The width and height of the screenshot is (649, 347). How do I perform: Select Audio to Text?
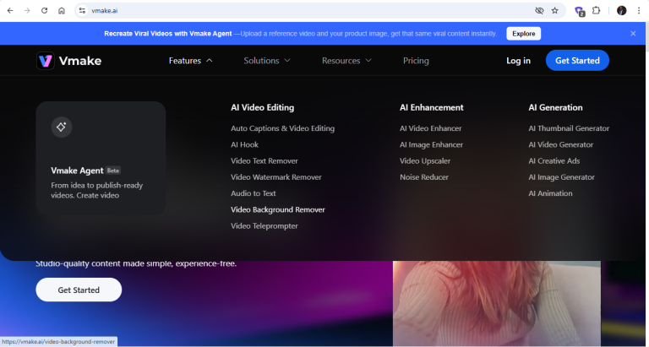pyautogui.click(x=254, y=193)
